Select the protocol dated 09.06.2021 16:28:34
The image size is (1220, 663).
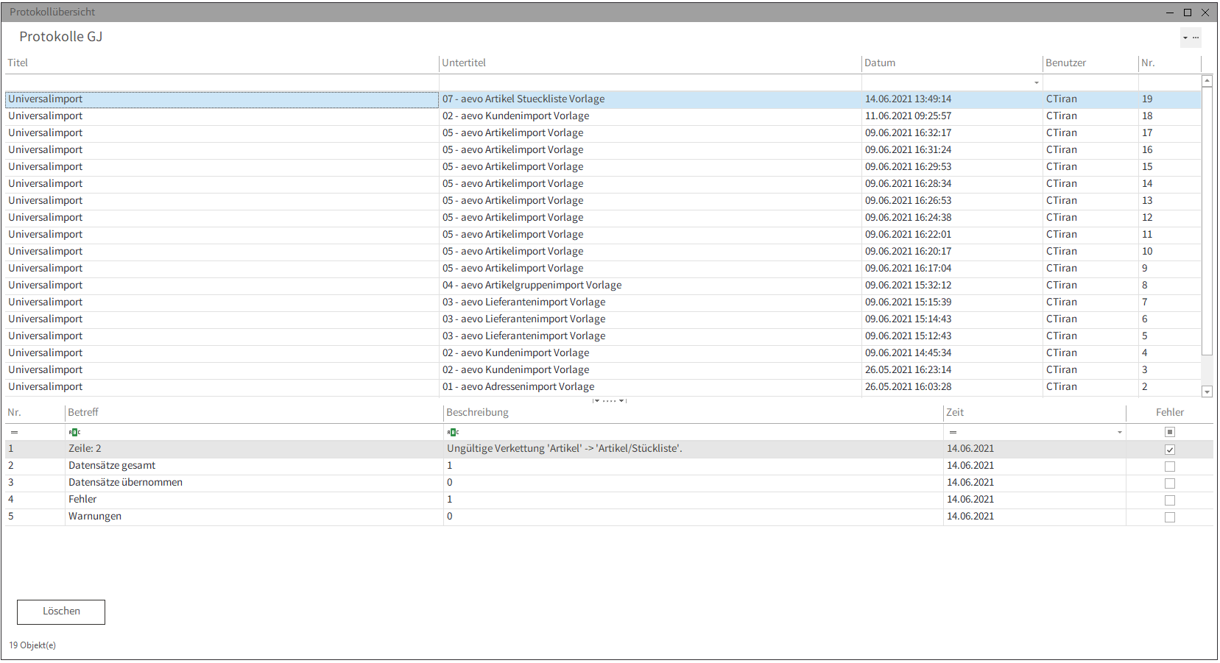coord(603,184)
